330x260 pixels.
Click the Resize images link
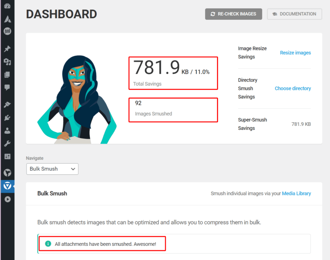coord(295,53)
